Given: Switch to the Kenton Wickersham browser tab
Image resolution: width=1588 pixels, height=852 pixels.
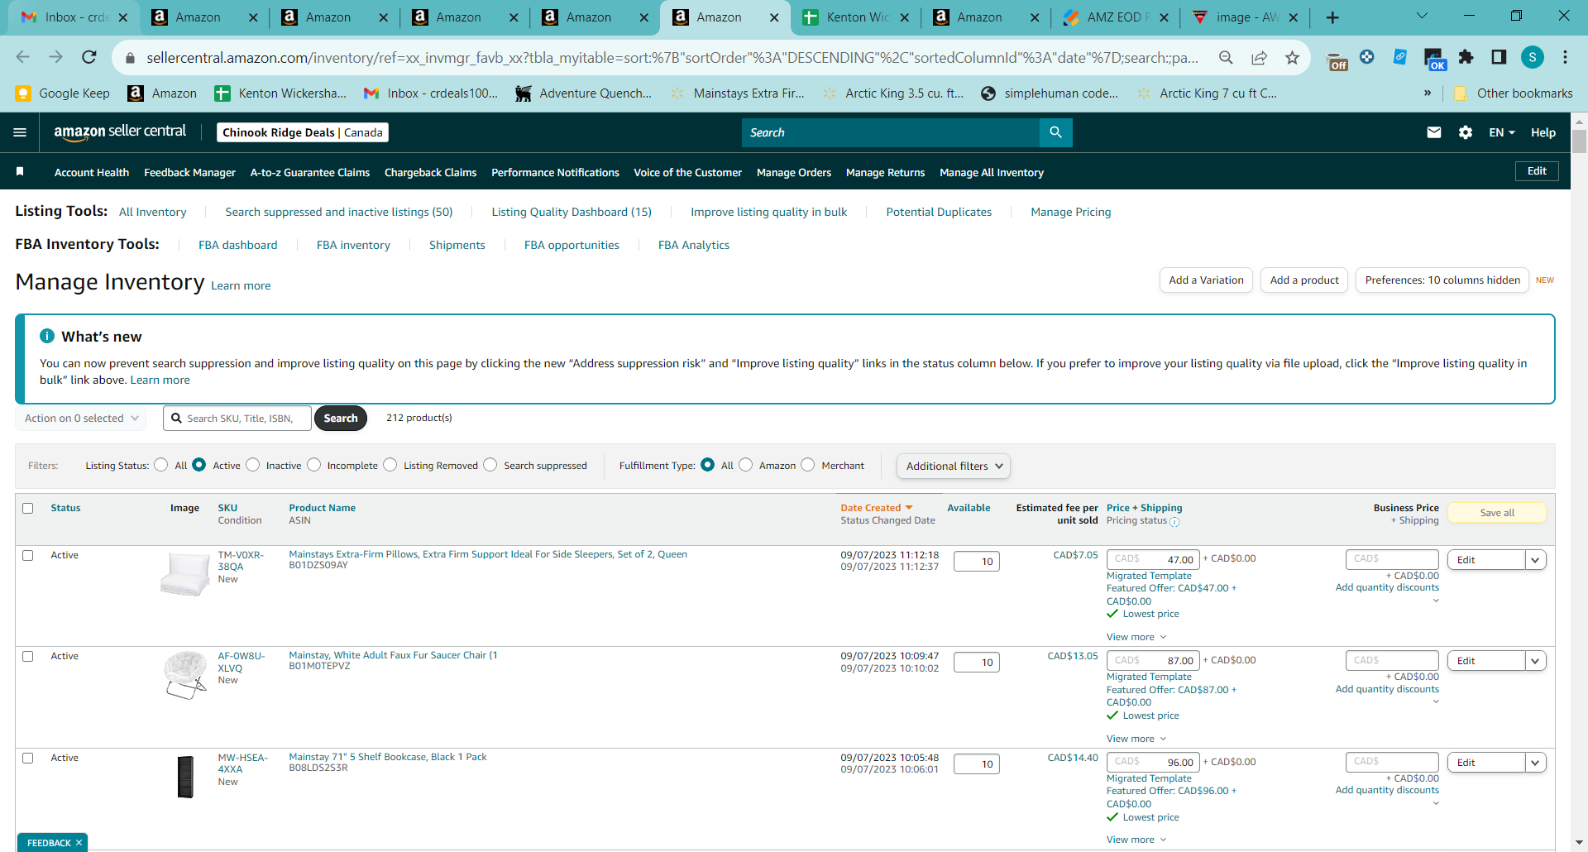Looking at the screenshot, I should [x=856, y=17].
